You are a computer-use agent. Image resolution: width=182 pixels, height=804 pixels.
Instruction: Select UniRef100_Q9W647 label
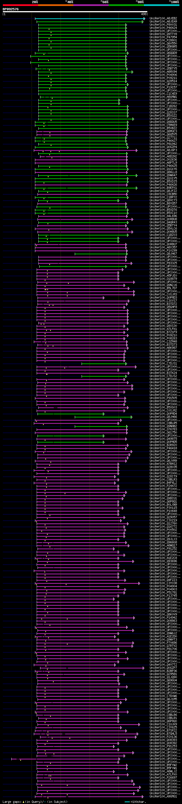pos(163,175)
